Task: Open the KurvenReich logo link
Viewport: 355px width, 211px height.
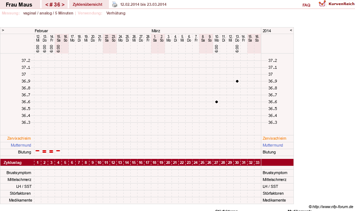Action: 337,4
